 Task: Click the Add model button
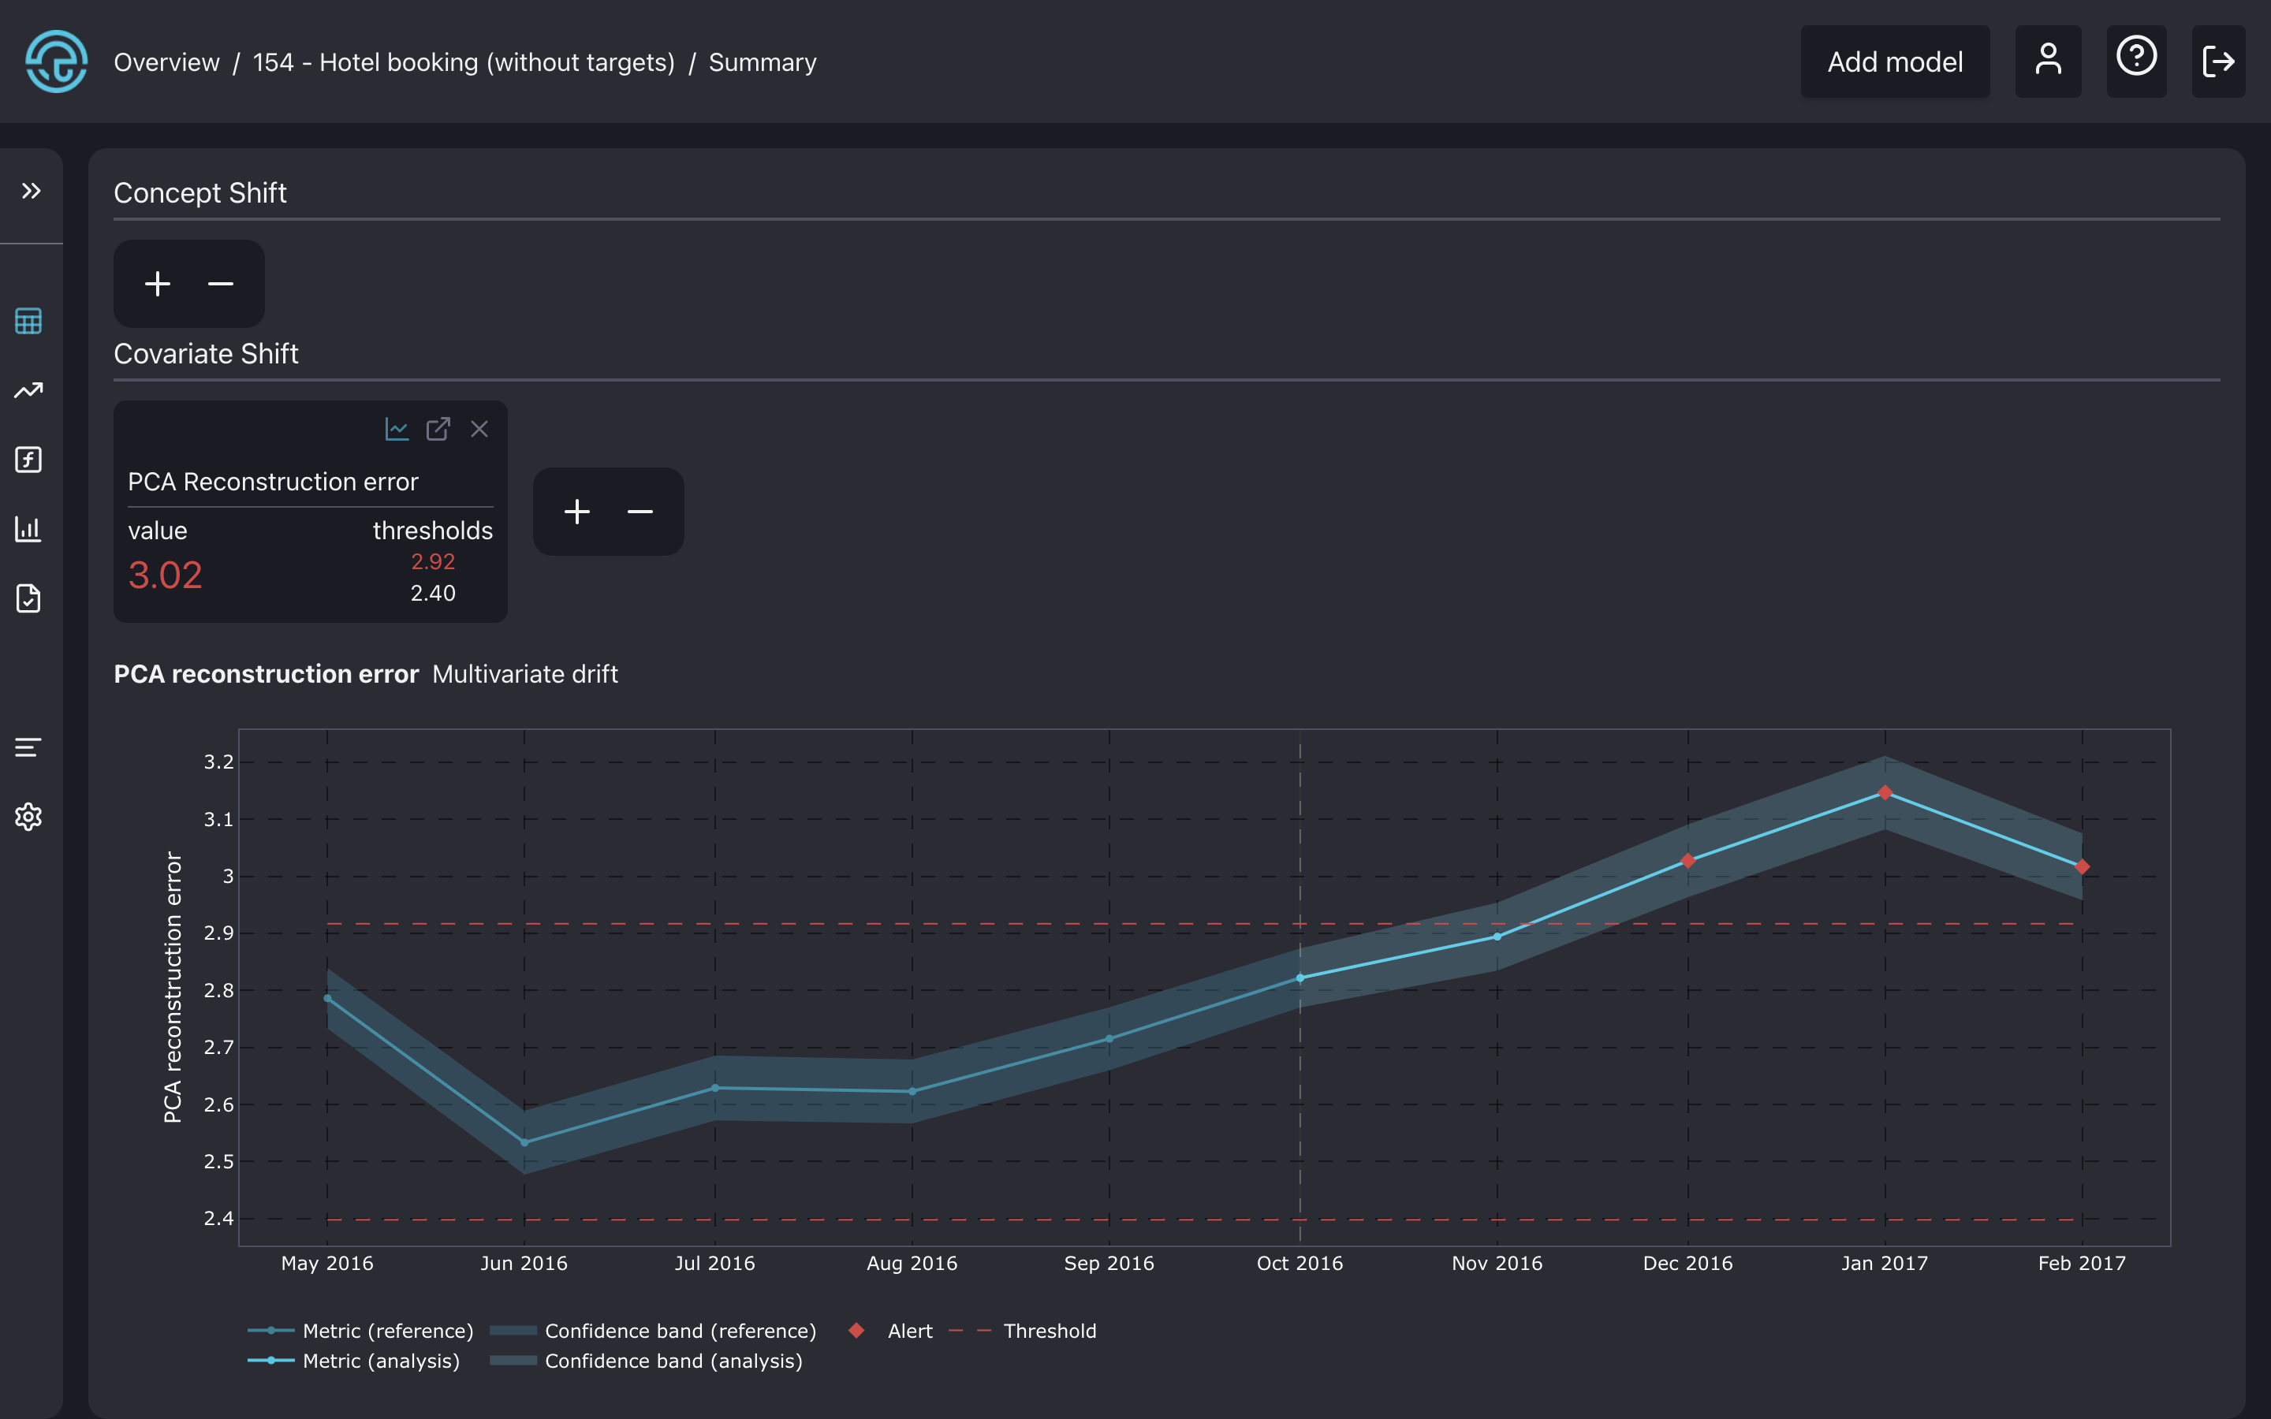tap(1894, 62)
